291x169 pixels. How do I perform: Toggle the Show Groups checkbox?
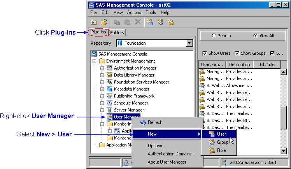(x=237, y=53)
